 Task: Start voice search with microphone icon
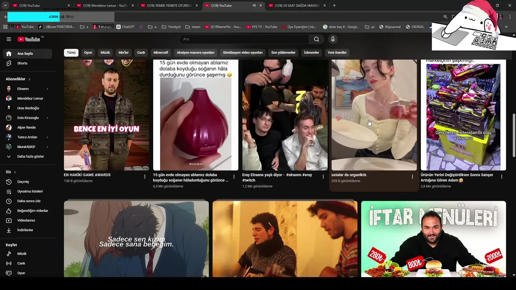tap(333, 39)
